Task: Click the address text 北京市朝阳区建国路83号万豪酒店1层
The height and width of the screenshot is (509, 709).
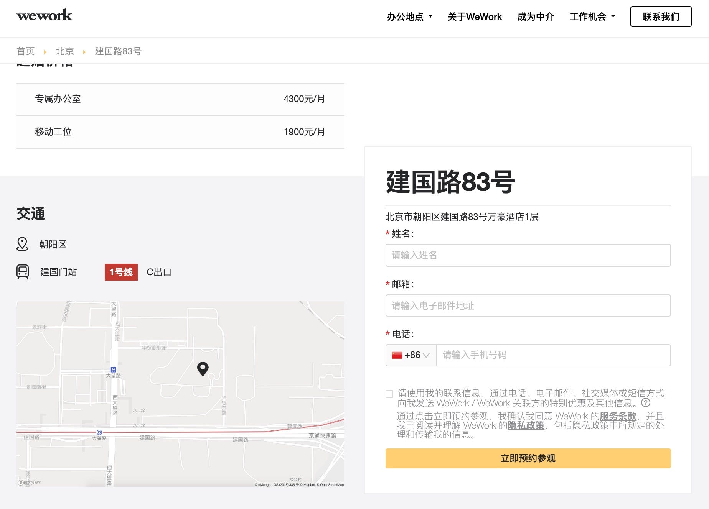Action: point(462,217)
